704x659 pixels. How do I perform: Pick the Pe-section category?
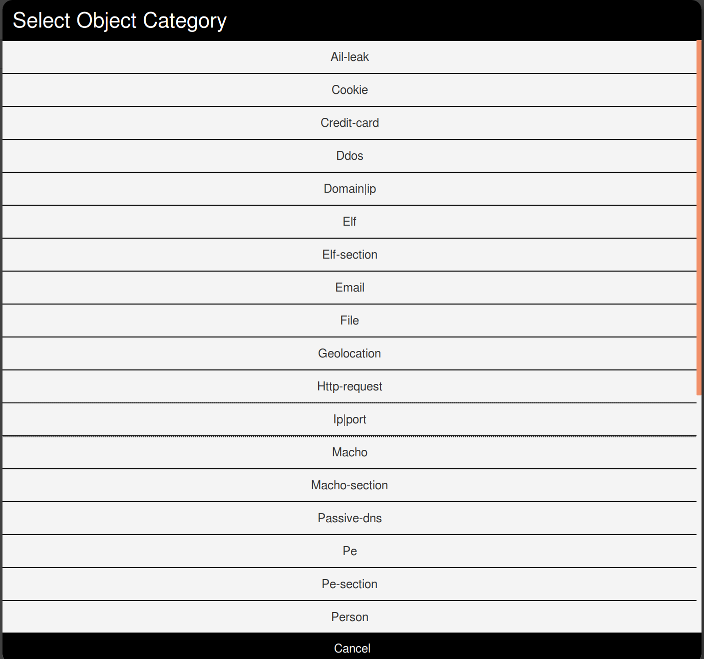(350, 584)
